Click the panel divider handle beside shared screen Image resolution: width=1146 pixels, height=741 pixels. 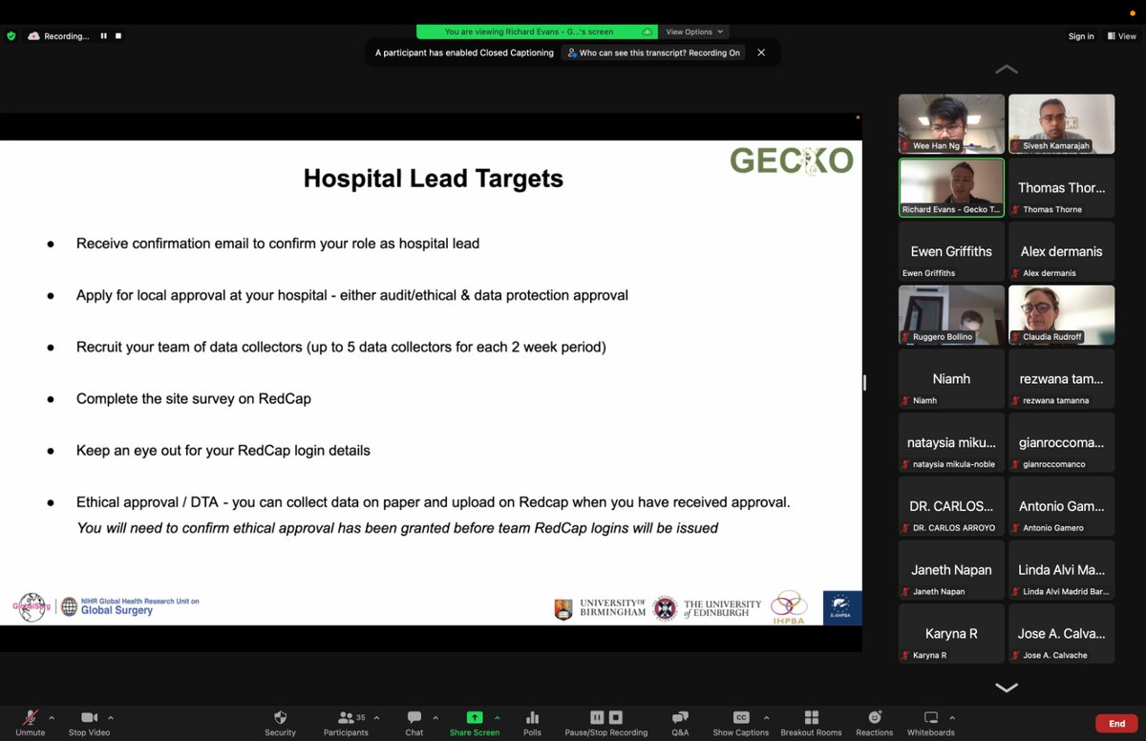click(x=864, y=382)
